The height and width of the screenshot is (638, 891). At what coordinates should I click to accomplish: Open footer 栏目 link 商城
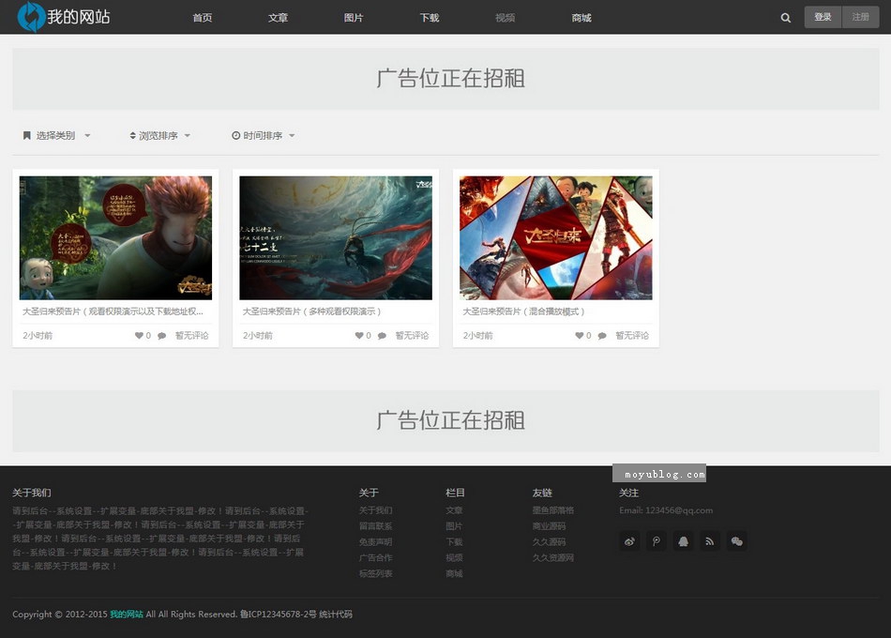coord(454,574)
